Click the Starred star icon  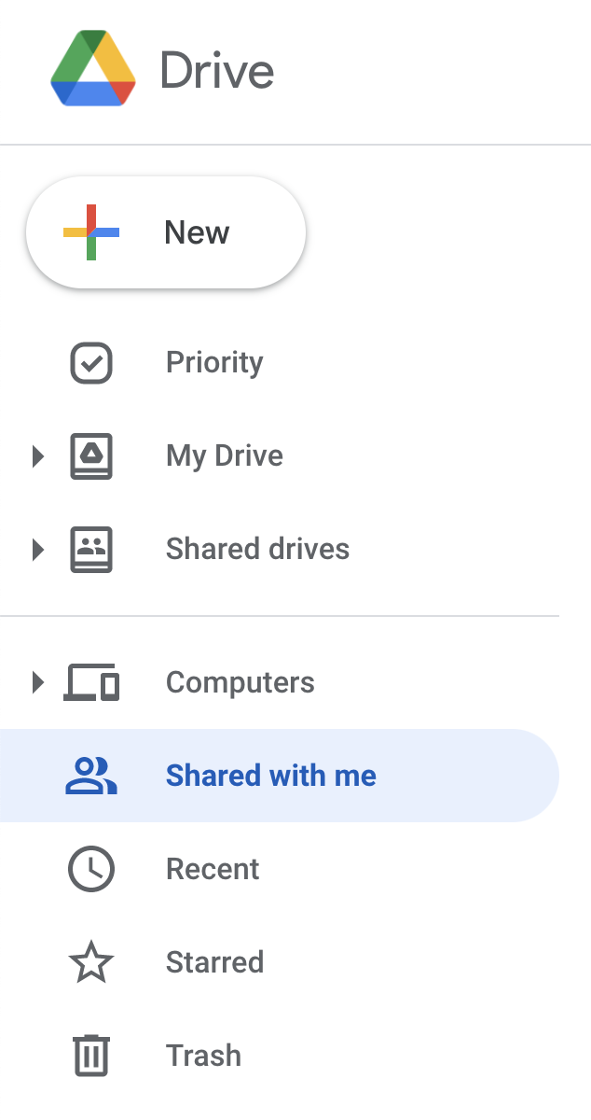point(91,962)
